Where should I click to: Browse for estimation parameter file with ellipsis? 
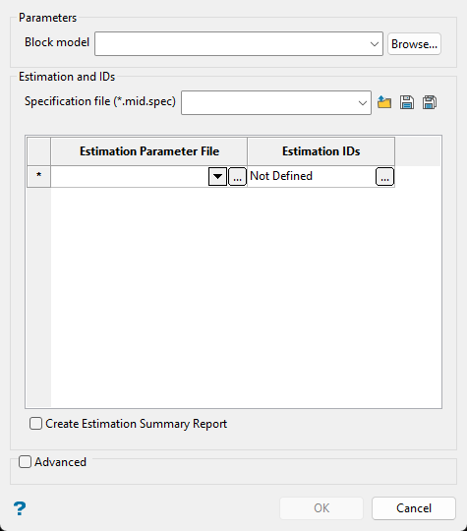(237, 176)
